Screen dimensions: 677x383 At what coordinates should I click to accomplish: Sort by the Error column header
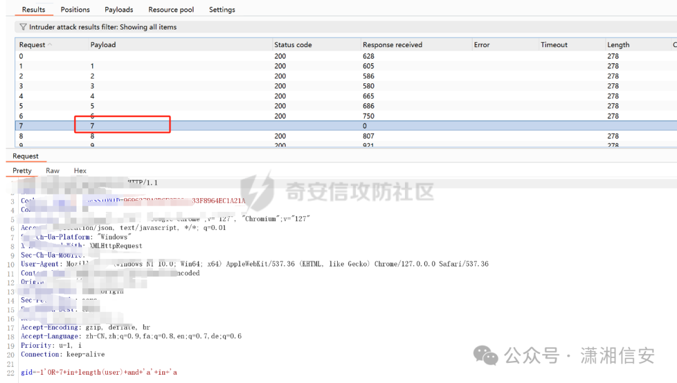(x=505, y=45)
